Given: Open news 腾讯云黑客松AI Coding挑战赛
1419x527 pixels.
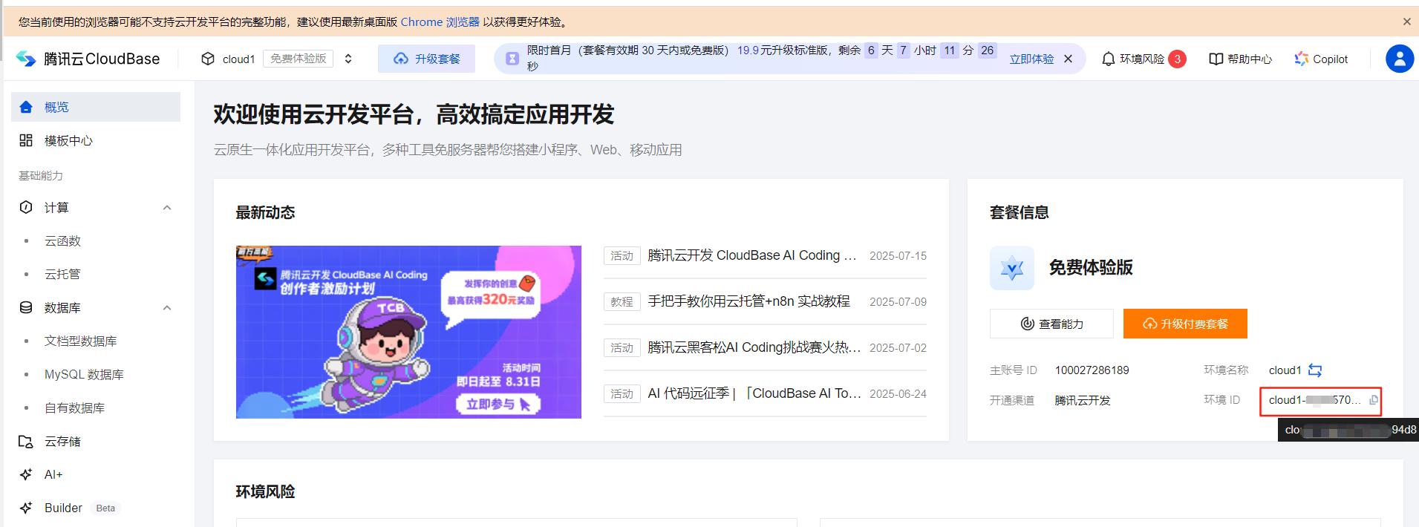Looking at the screenshot, I should coord(754,347).
